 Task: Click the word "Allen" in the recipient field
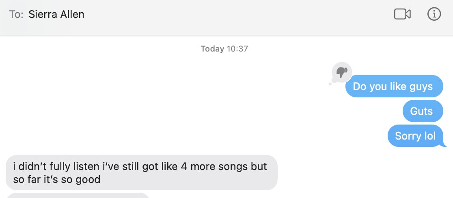pyautogui.click(x=72, y=14)
